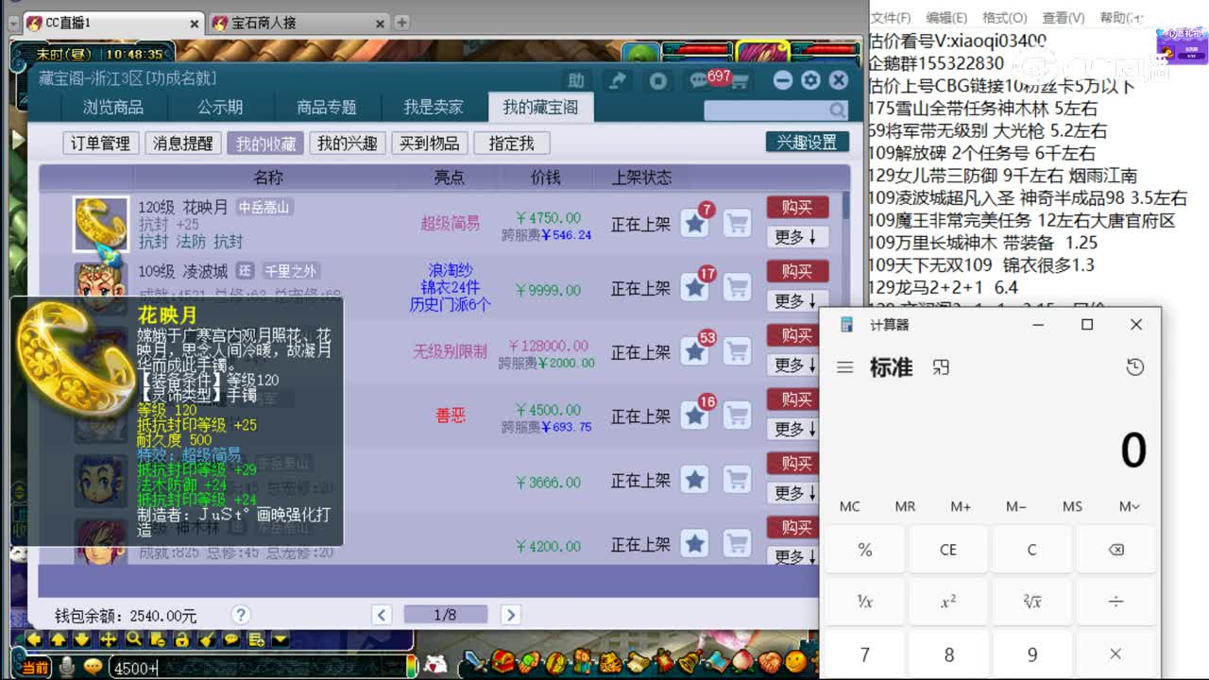Image resolution: width=1209 pixels, height=680 pixels.
Task: Click 购买 in the ¥9999.00 凌波城 row
Action: (797, 271)
